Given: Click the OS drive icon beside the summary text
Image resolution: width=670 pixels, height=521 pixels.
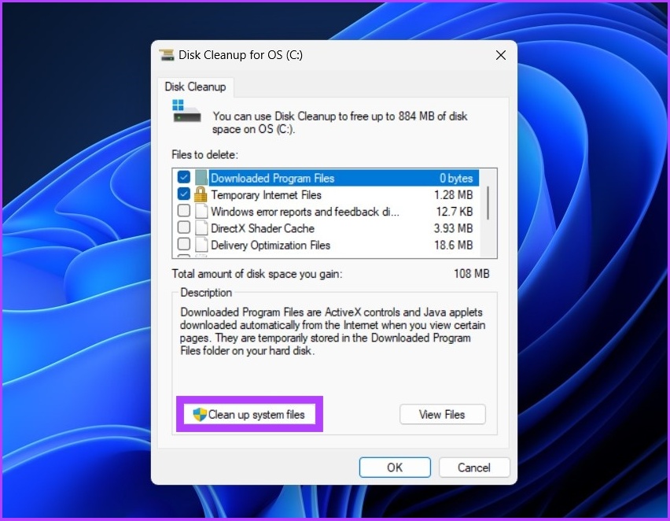Looking at the screenshot, I should (x=186, y=111).
